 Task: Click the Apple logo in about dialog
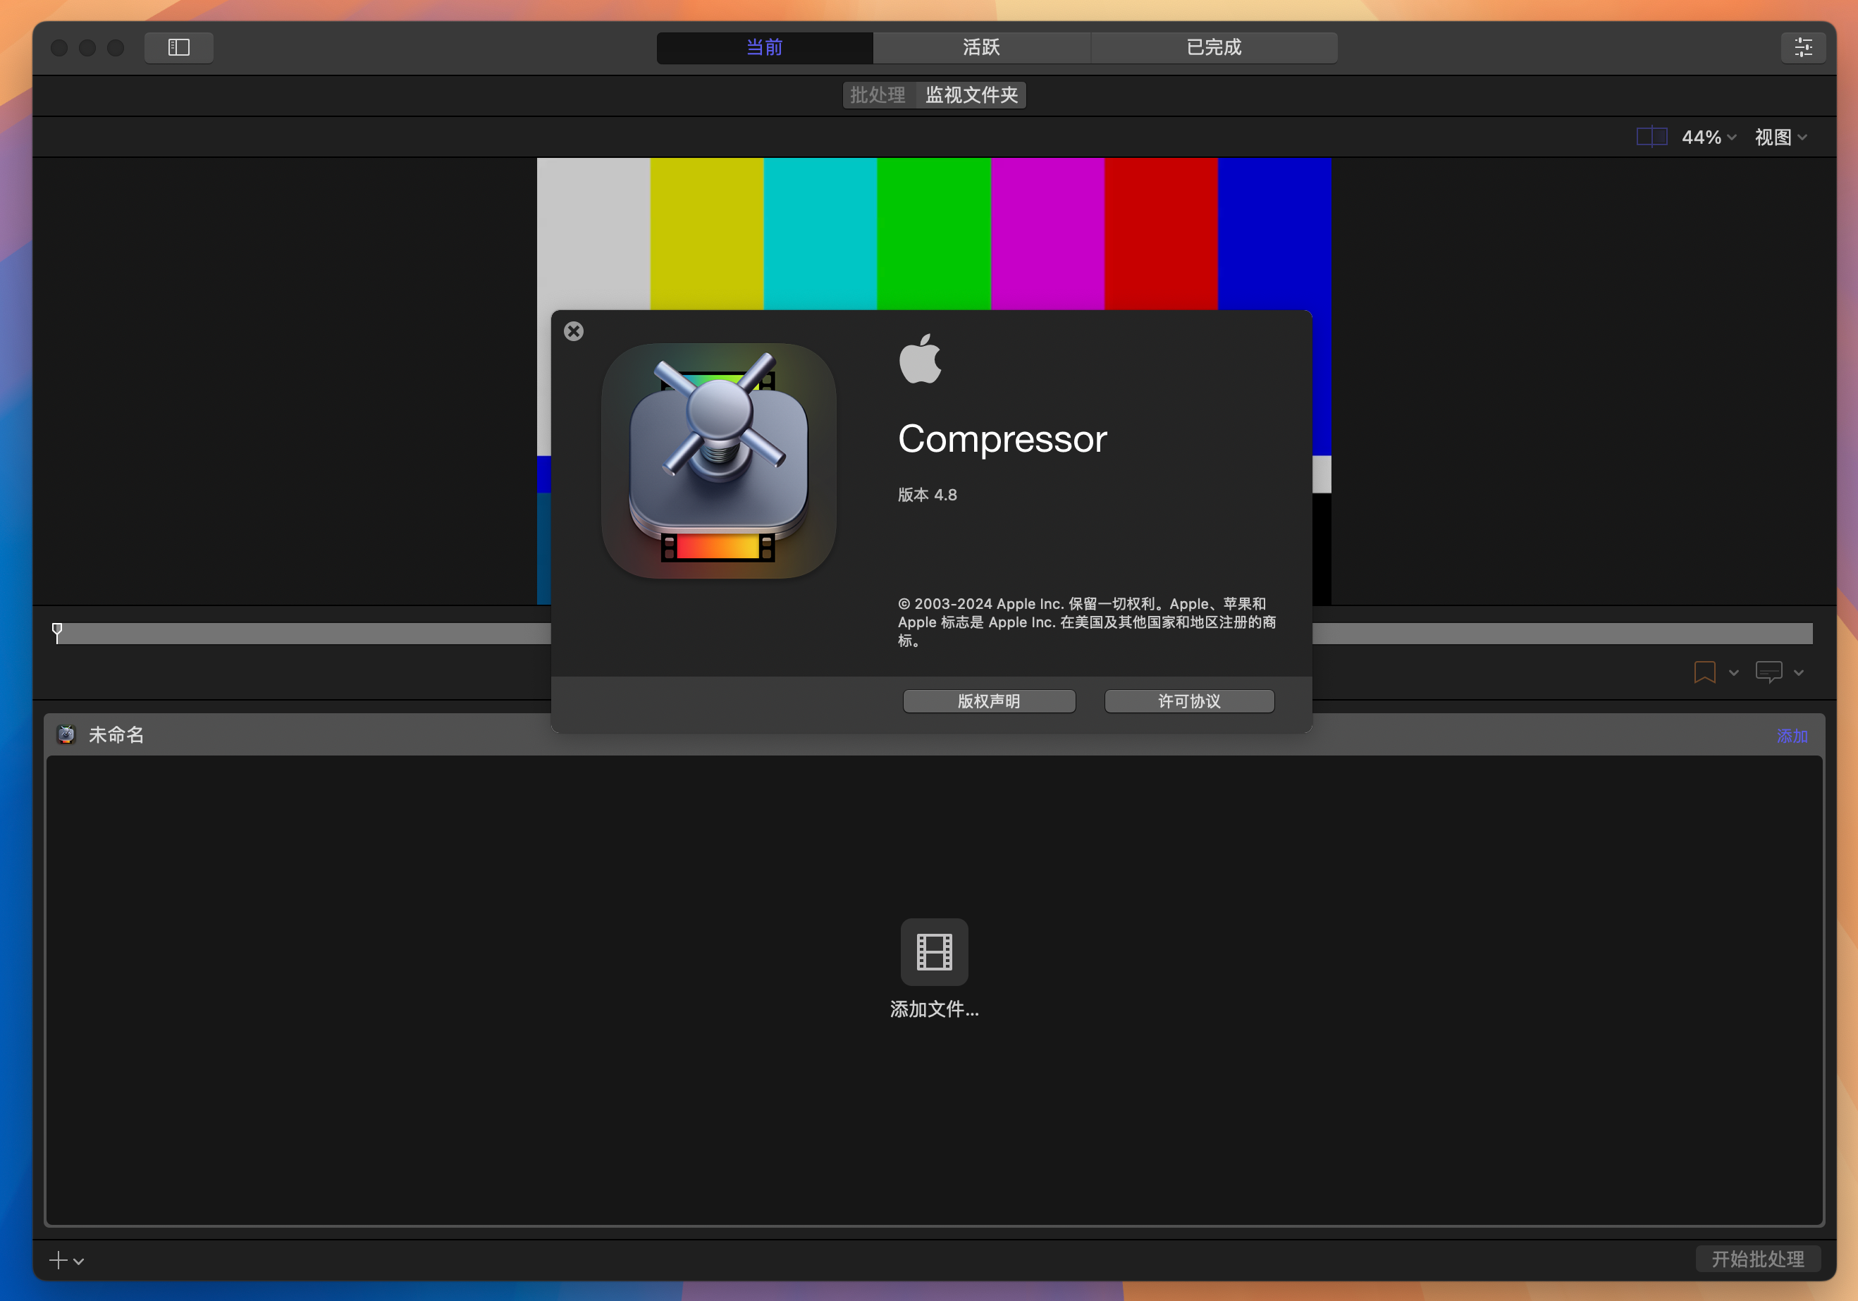(920, 359)
